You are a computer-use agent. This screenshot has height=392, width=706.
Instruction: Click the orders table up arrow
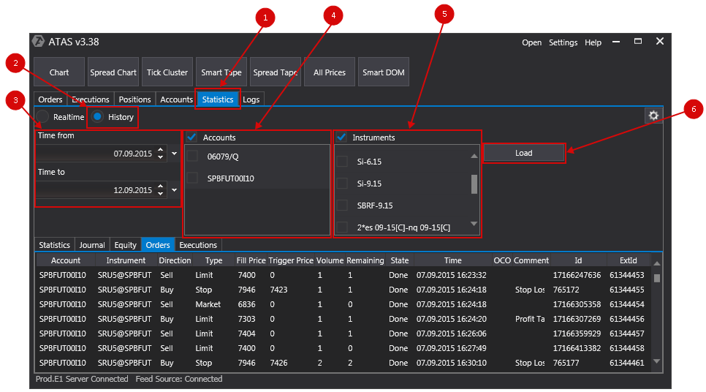pyautogui.click(x=657, y=263)
